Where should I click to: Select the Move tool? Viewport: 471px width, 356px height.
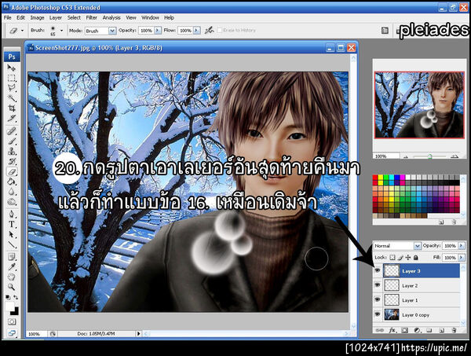tap(12, 68)
